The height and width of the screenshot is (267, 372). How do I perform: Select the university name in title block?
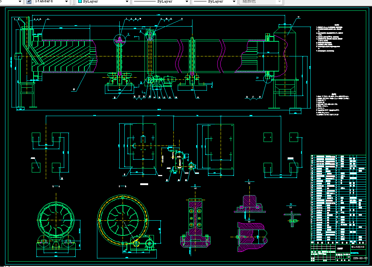(358, 247)
